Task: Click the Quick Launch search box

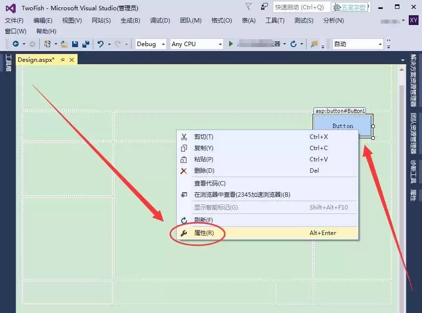Action: coord(299,7)
